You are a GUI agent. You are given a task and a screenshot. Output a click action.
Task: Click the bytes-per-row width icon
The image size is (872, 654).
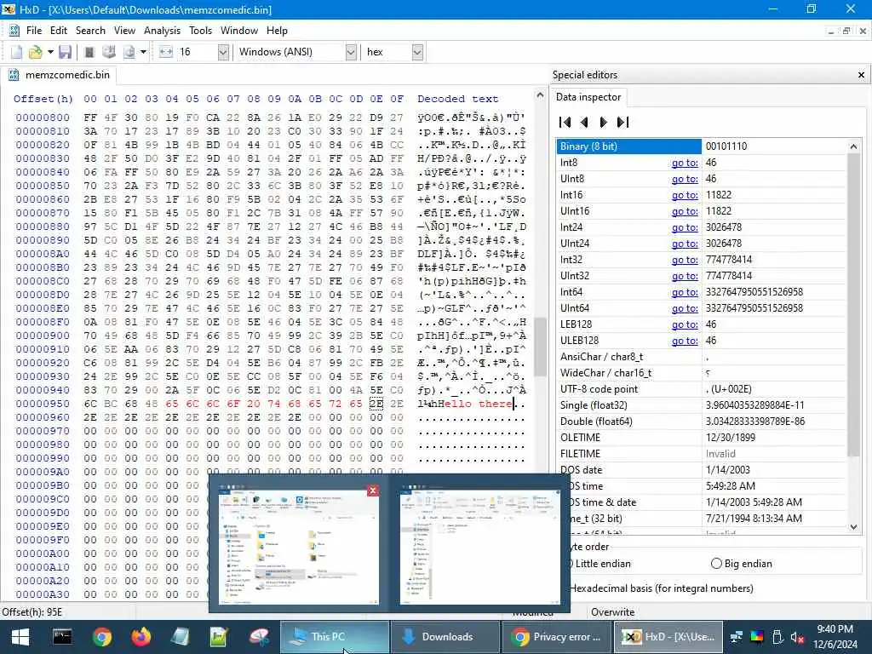166,52
